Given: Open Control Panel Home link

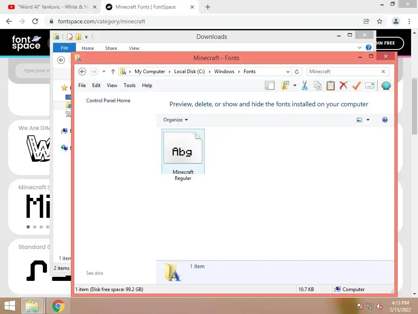Looking at the screenshot, I should (x=108, y=101).
